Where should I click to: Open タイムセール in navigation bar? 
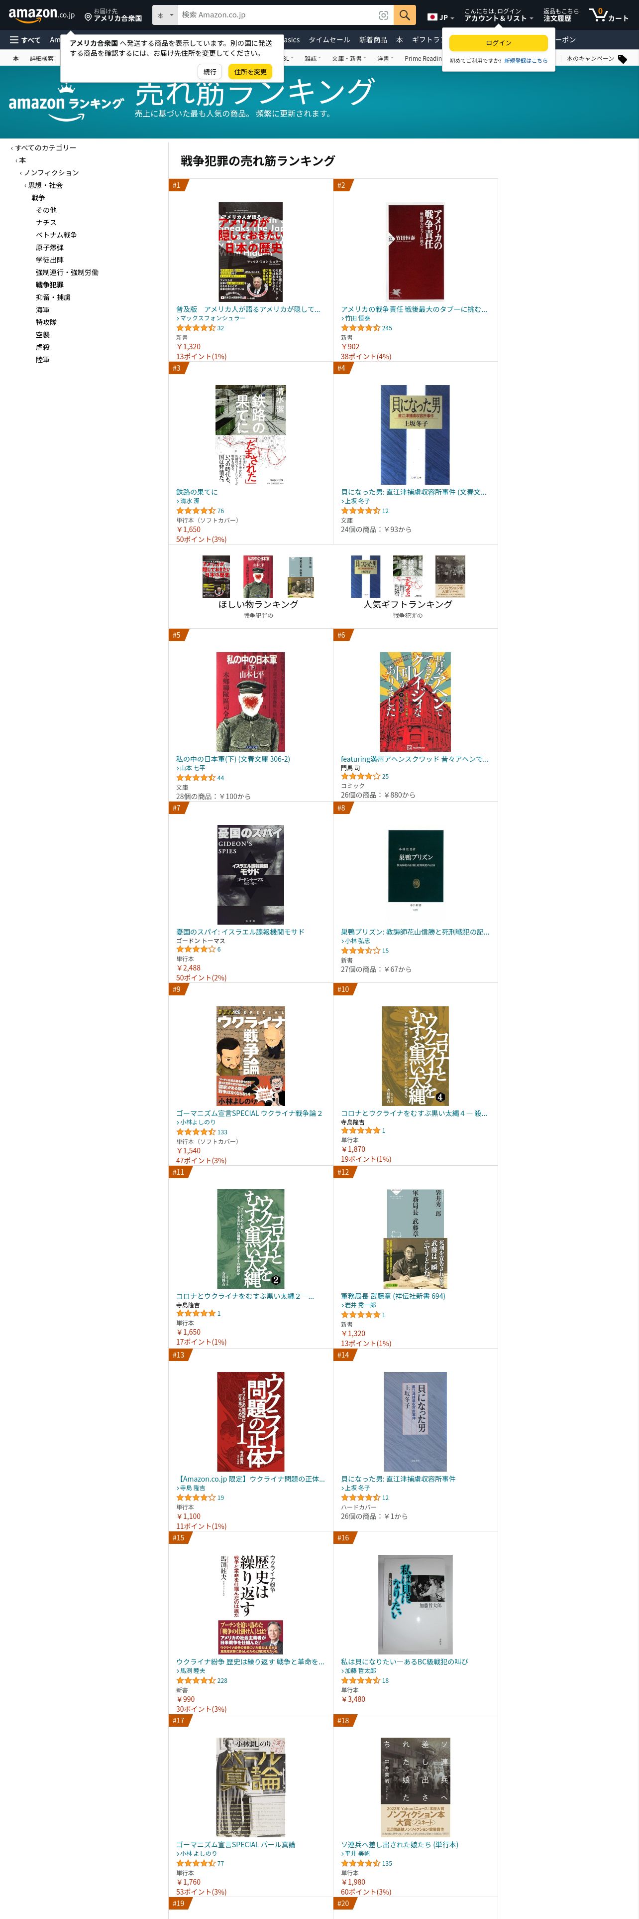329,39
